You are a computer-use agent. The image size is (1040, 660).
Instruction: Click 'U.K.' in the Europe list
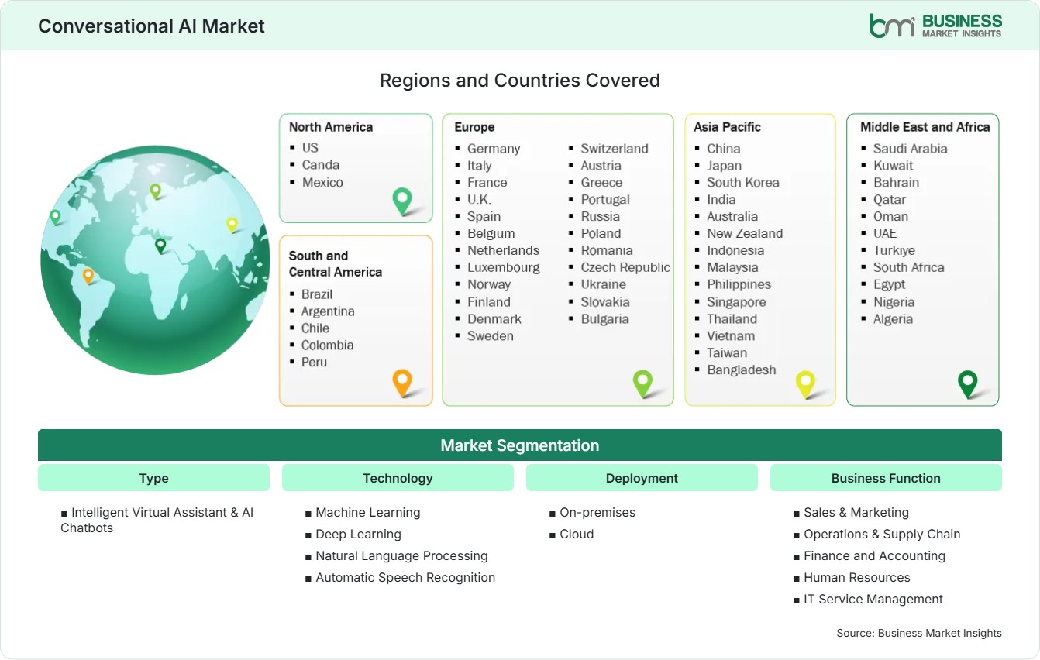[479, 200]
